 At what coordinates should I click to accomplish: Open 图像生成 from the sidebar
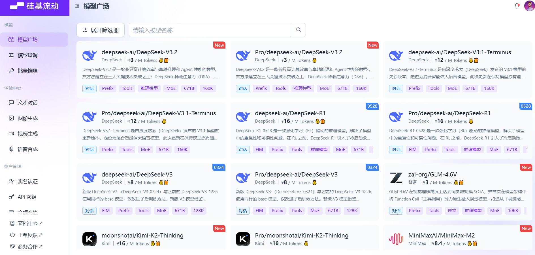click(x=27, y=118)
